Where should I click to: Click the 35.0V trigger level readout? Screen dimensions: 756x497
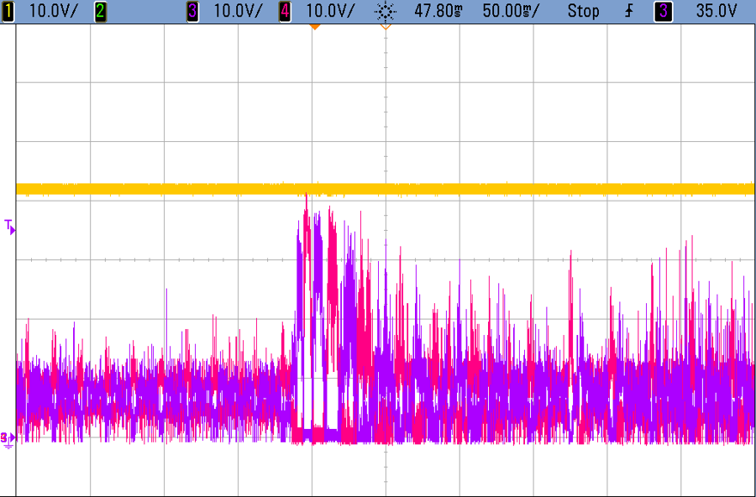coord(716,11)
